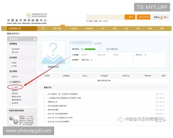Open the 全部商品分类 category menu
The height and width of the screenshot is (138, 173).
pyautogui.click(x=22, y=28)
